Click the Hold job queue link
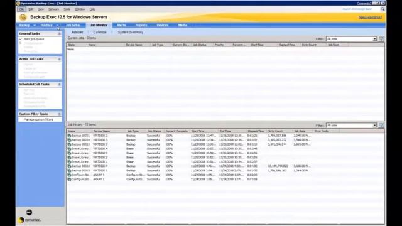Screen dimensions: 402x226 34,39
